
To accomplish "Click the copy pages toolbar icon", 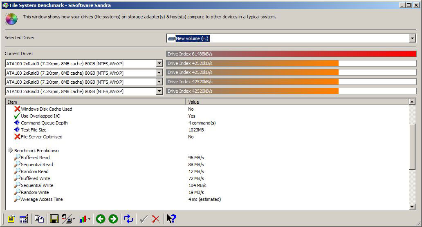I will pos(39,219).
